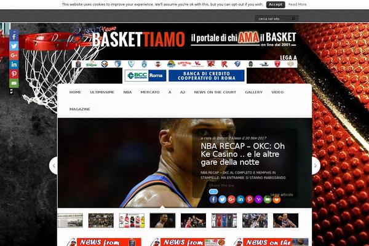The width and height of the screenshot is (369, 246).
Task: Open the GALLERY menu item
Action: 253,92
